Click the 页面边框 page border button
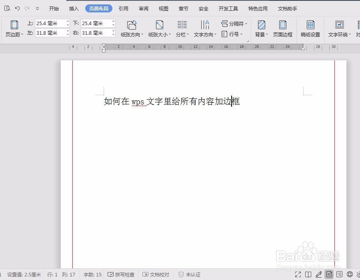This screenshot has width=360, height=280. coord(283,28)
